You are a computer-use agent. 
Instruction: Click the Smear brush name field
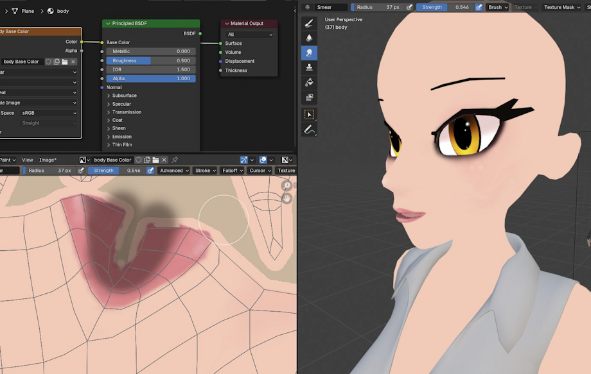[x=331, y=7]
